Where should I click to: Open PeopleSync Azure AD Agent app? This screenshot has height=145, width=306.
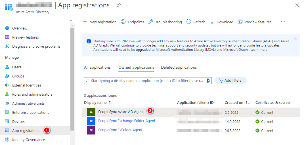click(x=121, y=112)
